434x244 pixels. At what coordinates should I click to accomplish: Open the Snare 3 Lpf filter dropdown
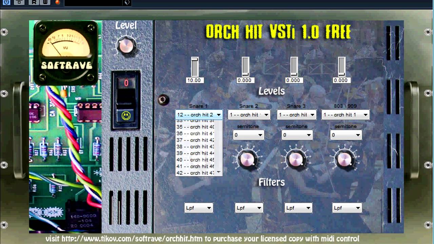(x=298, y=208)
